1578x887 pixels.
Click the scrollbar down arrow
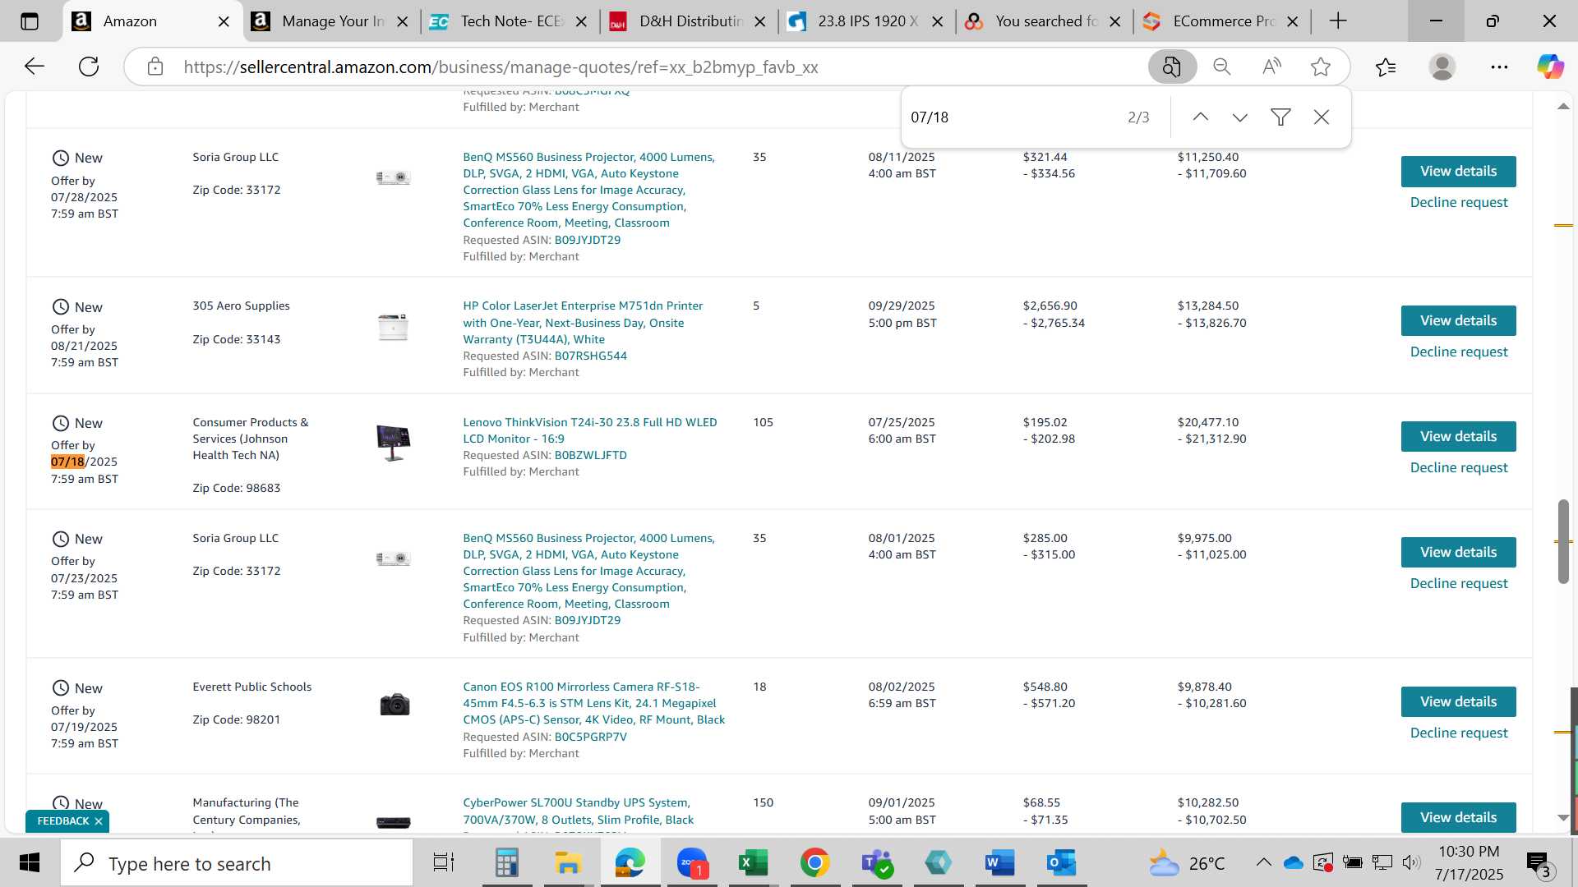tap(1563, 818)
